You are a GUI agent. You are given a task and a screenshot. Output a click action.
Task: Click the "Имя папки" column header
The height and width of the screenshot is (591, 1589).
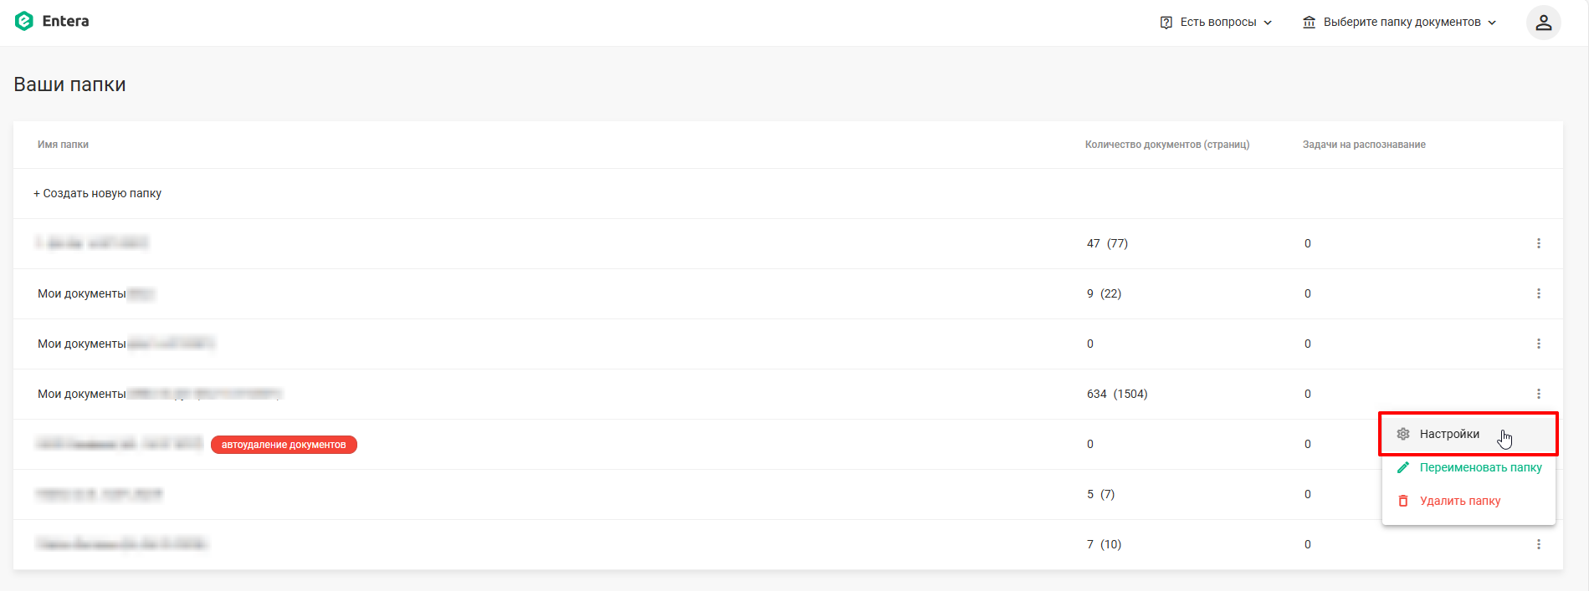click(x=63, y=145)
